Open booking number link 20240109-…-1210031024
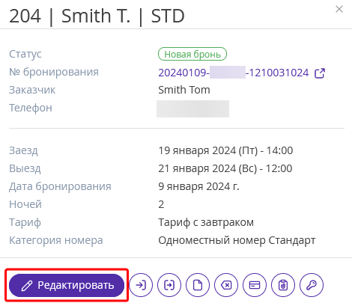 (x=234, y=73)
